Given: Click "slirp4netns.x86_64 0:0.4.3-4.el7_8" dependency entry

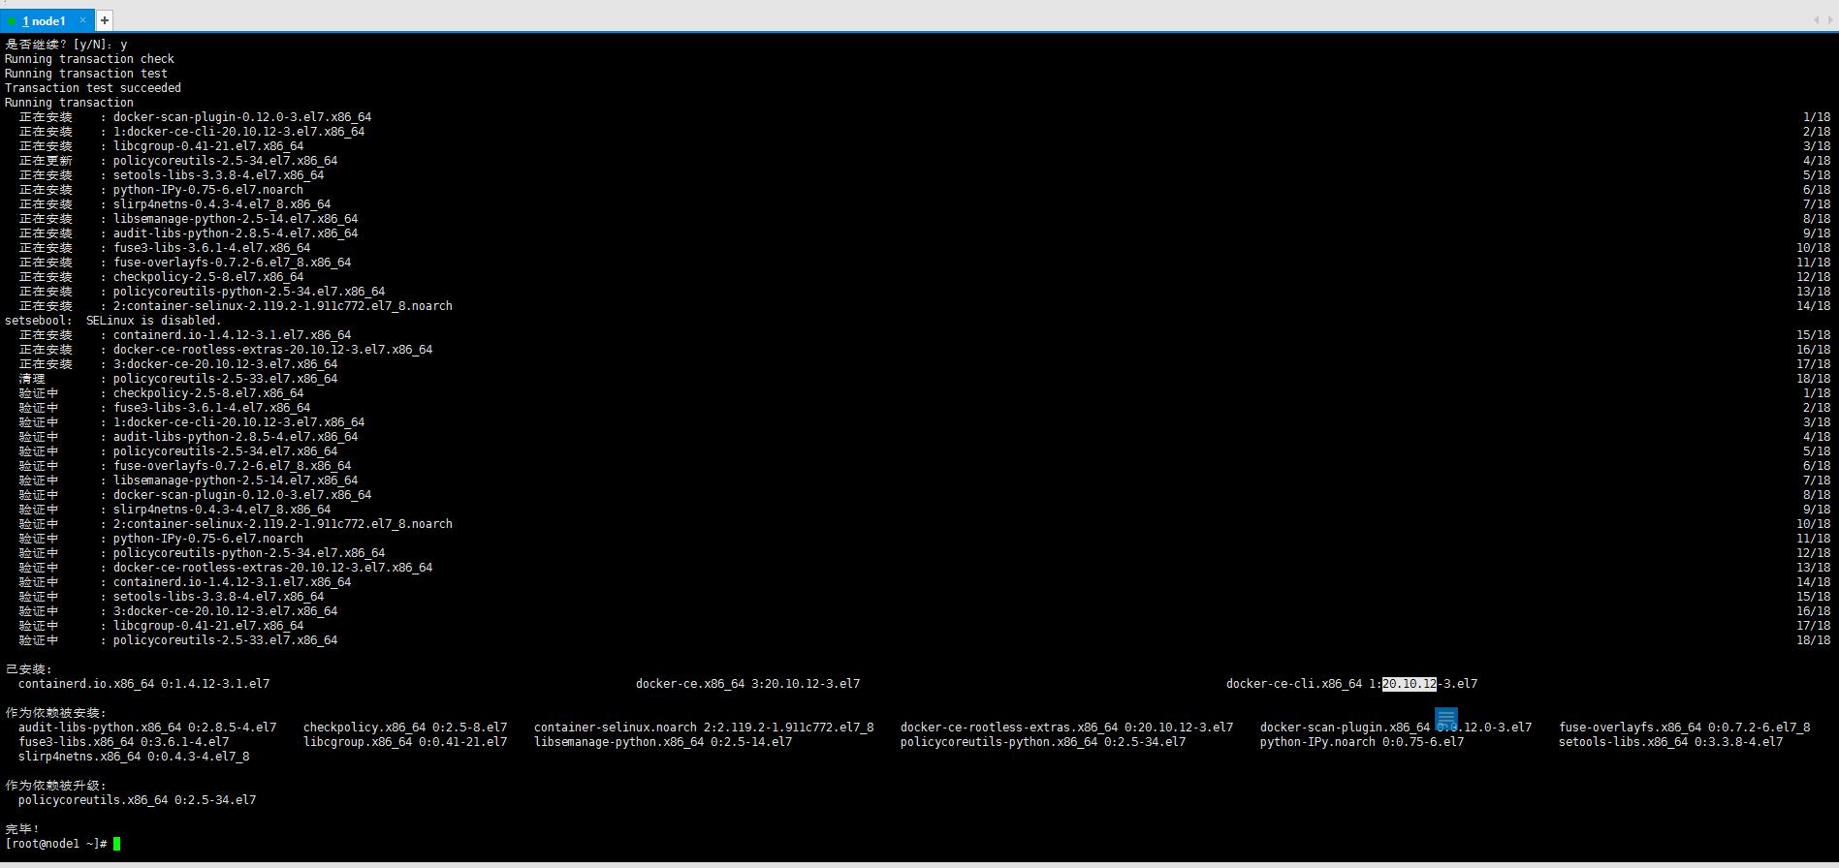Looking at the screenshot, I should pos(134,757).
